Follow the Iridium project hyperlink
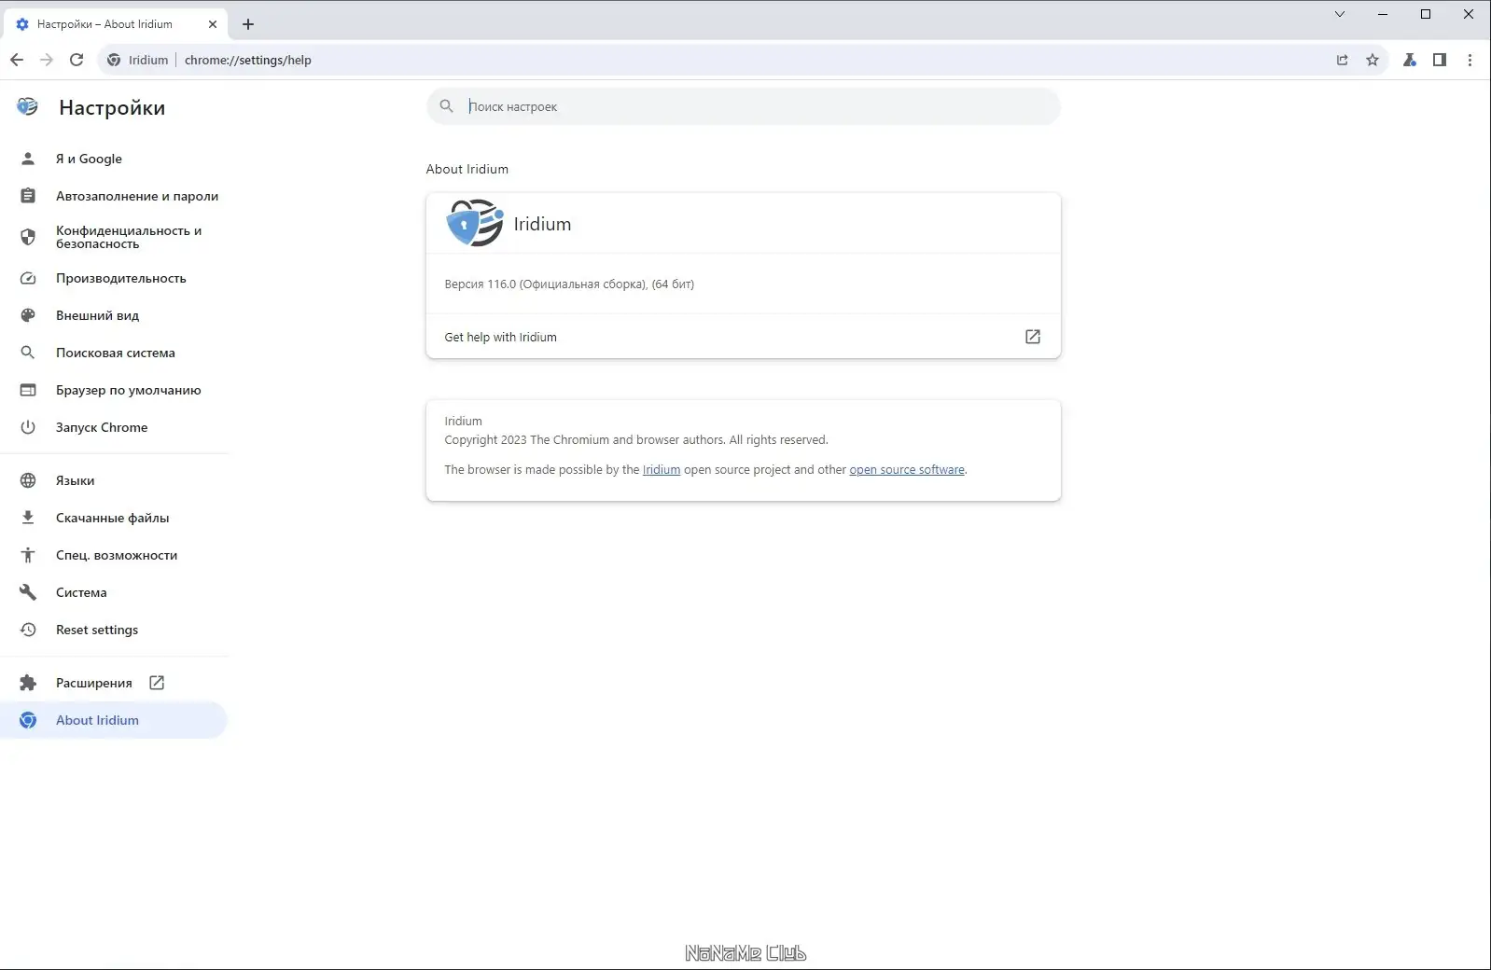 [x=662, y=469]
